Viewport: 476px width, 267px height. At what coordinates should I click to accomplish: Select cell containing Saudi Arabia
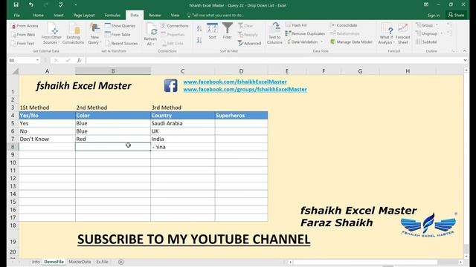[x=183, y=123]
